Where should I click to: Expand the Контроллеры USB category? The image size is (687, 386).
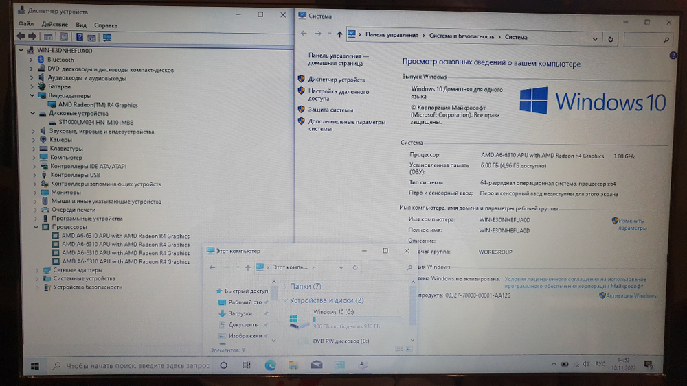point(34,175)
